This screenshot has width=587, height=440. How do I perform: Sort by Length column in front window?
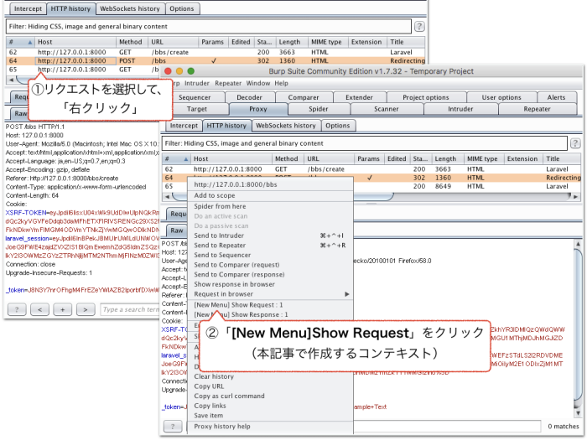pyautogui.click(x=448, y=159)
